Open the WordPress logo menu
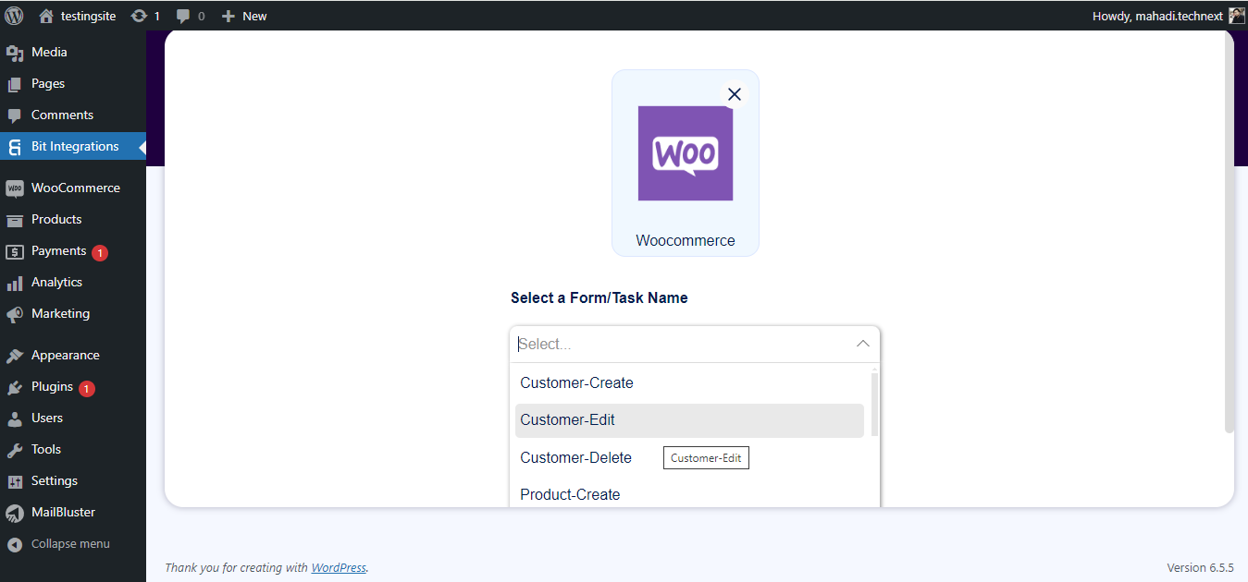1248x582 pixels. 14,15
